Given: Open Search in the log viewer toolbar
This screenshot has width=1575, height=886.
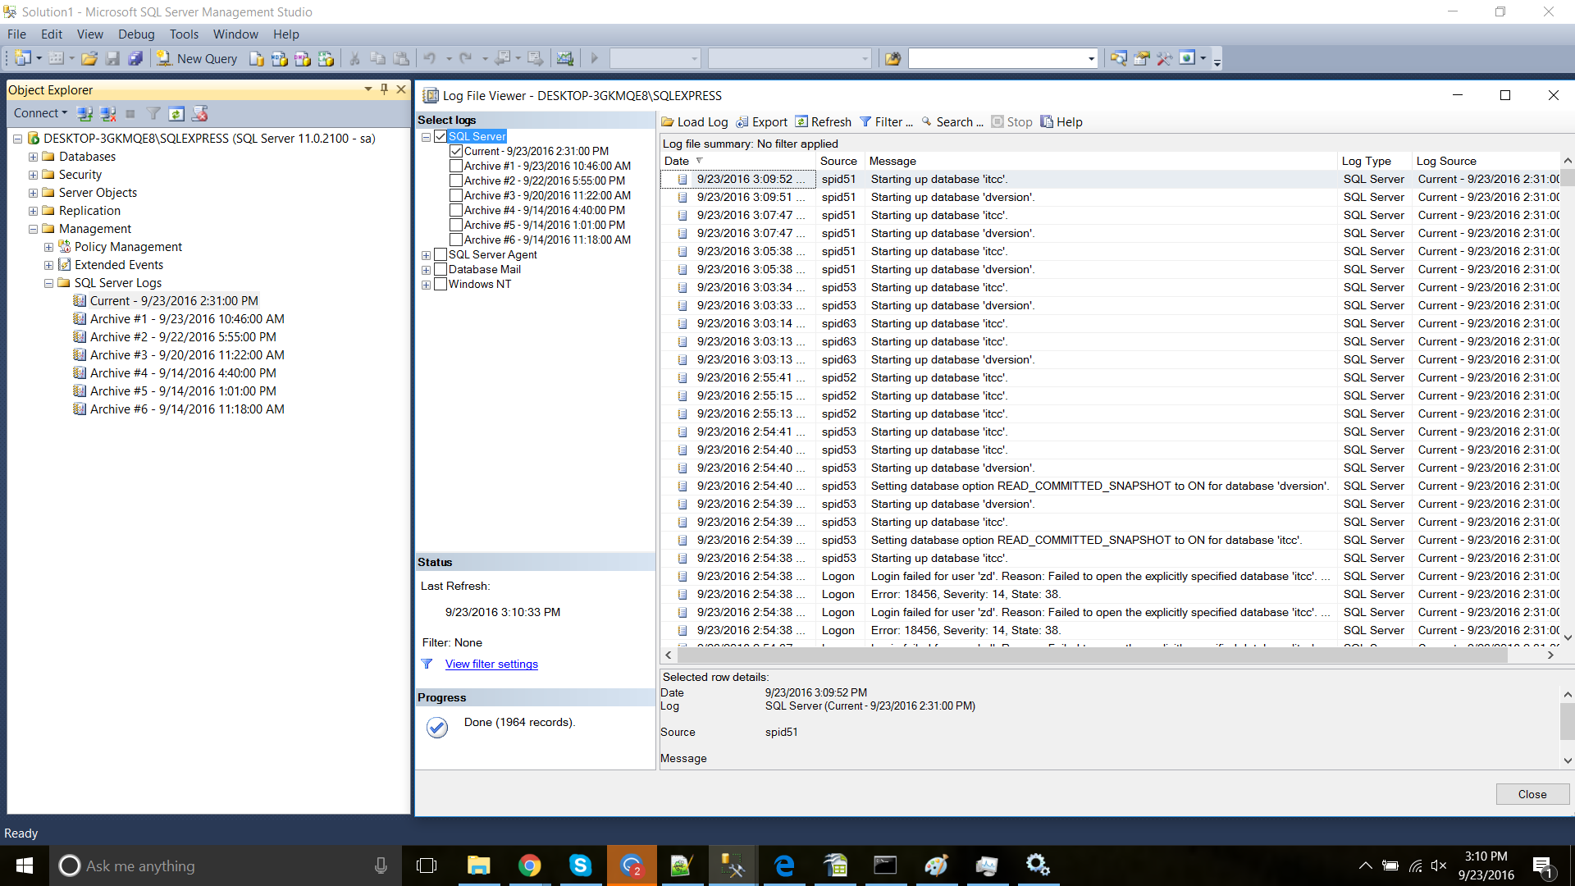Looking at the screenshot, I should [952, 121].
